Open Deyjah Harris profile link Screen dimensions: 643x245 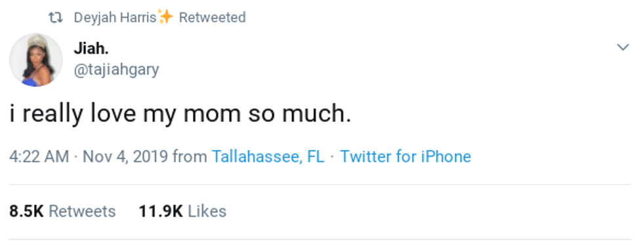click(x=115, y=18)
